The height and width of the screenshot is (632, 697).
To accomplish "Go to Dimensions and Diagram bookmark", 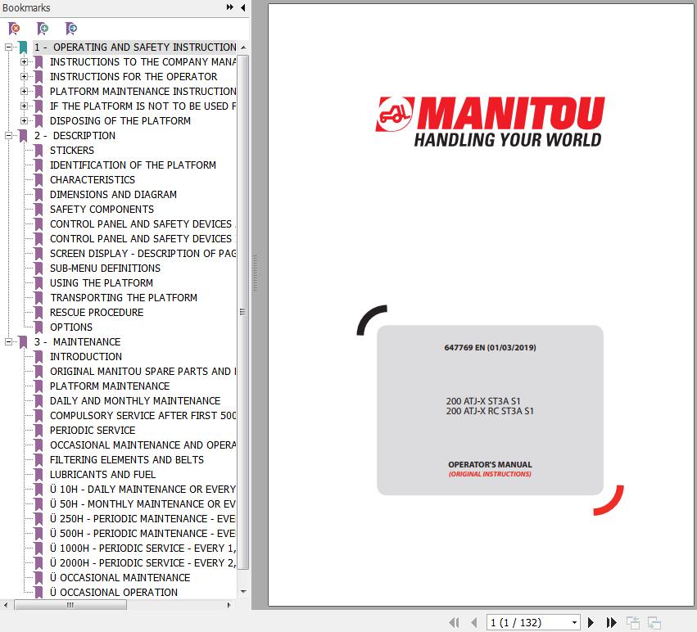I will (x=113, y=194).
